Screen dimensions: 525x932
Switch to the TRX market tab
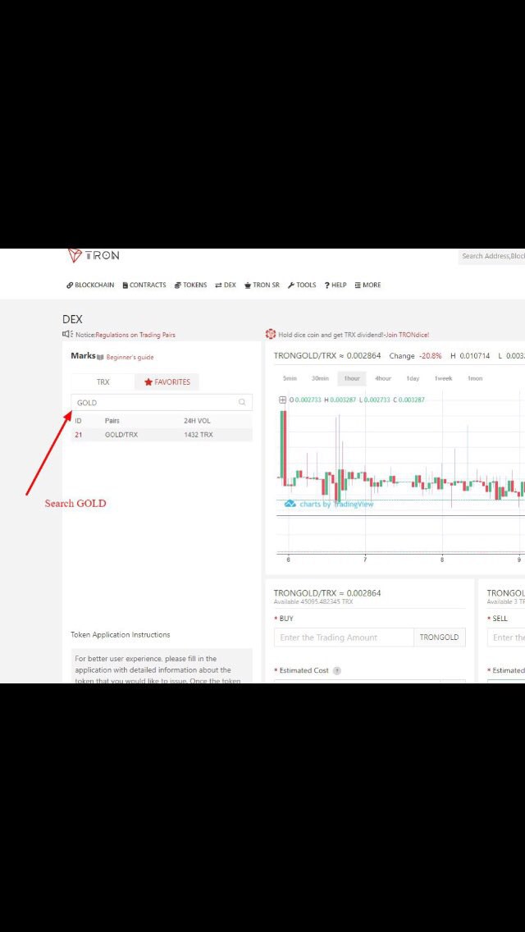(103, 382)
